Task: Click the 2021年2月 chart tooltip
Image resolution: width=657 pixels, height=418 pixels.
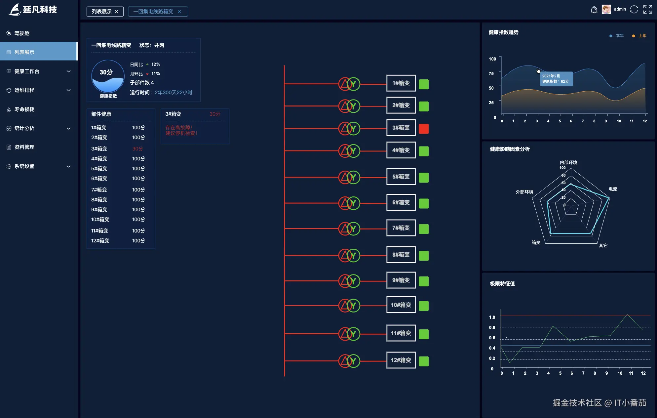Action: pos(557,79)
